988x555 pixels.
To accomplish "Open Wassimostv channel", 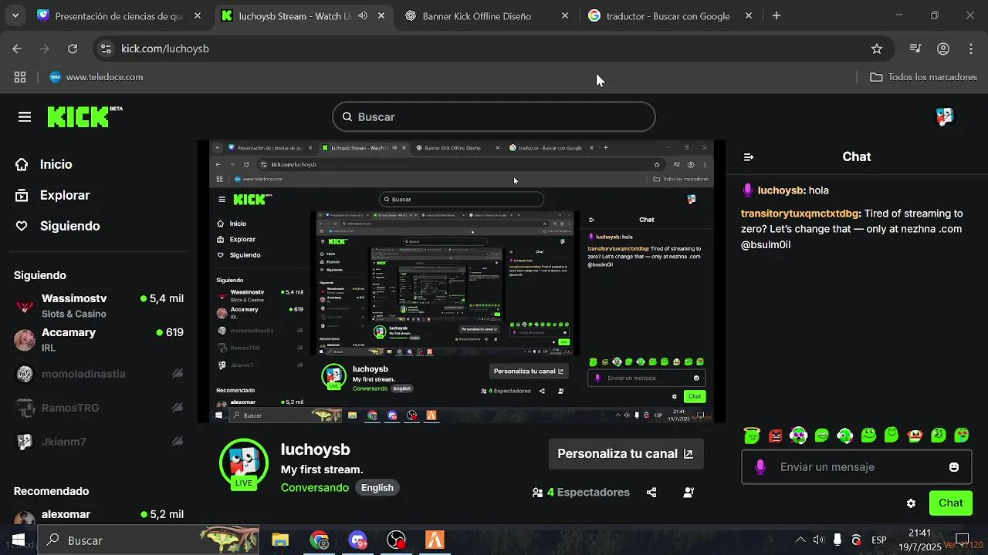I will click(99, 306).
